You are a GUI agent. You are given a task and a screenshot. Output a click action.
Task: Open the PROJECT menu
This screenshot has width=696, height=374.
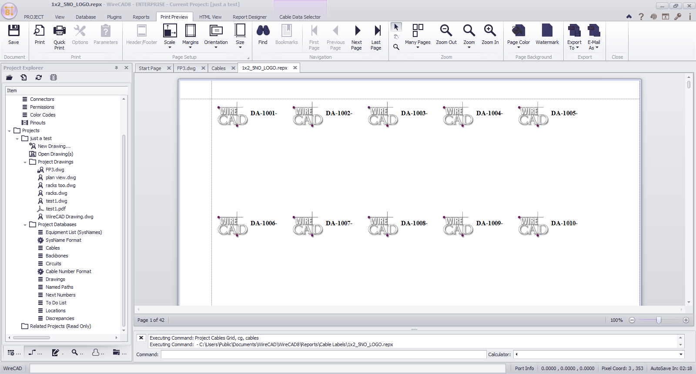33,17
